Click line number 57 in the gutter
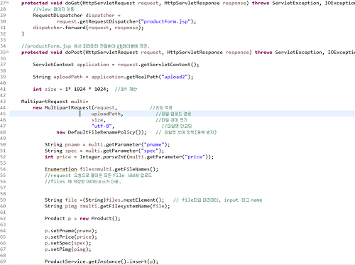The image size is (355, 265). click(x=3, y=188)
